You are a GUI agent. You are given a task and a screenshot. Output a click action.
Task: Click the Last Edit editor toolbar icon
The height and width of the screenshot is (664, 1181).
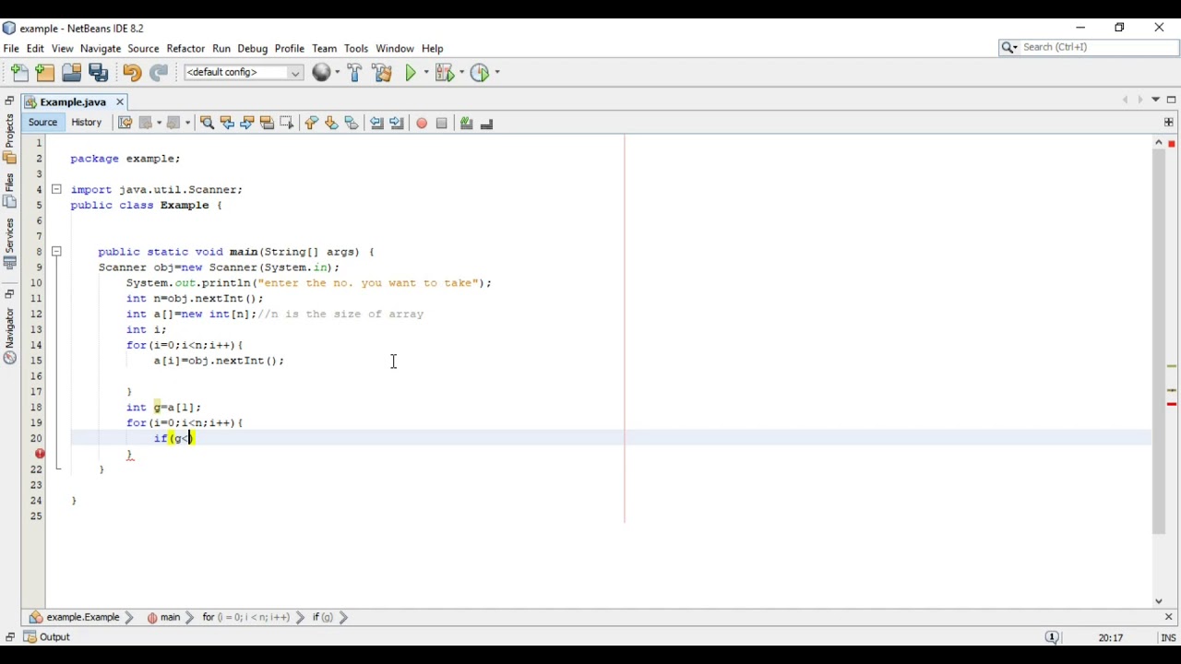point(125,123)
